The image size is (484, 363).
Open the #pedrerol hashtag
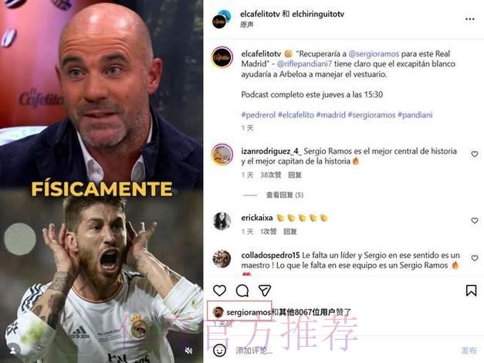pos(259,115)
